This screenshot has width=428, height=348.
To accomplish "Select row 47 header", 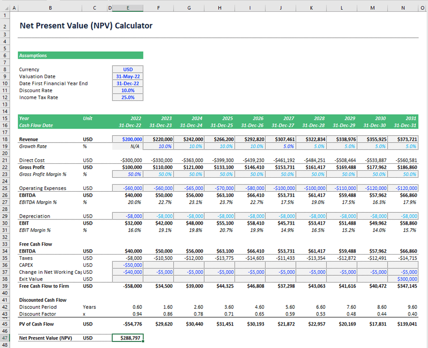I will [5, 338].
